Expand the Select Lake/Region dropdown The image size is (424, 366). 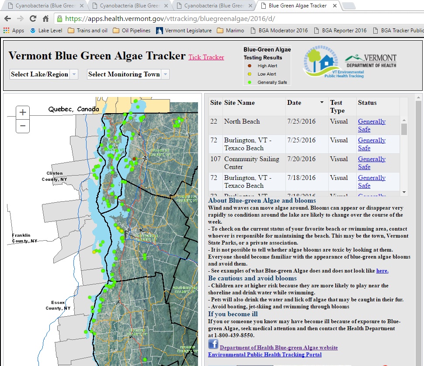pyautogui.click(x=44, y=74)
